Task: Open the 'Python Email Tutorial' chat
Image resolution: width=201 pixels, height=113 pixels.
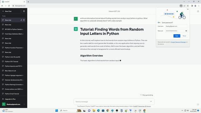Action: pyautogui.click(x=13, y=94)
